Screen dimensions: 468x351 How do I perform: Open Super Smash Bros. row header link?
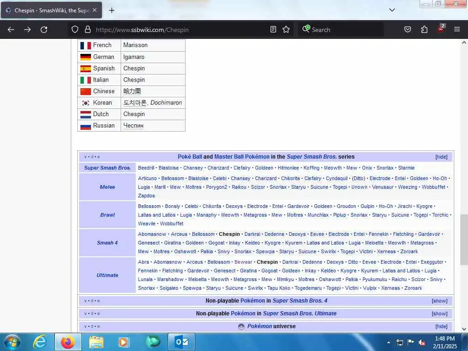click(107, 168)
